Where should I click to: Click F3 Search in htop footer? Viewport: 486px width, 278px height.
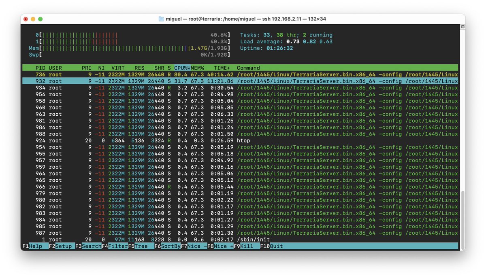[88, 246]
